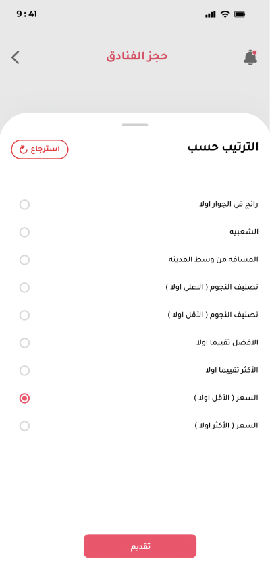Tap the cellular signal bars icon

click(211, 14)
